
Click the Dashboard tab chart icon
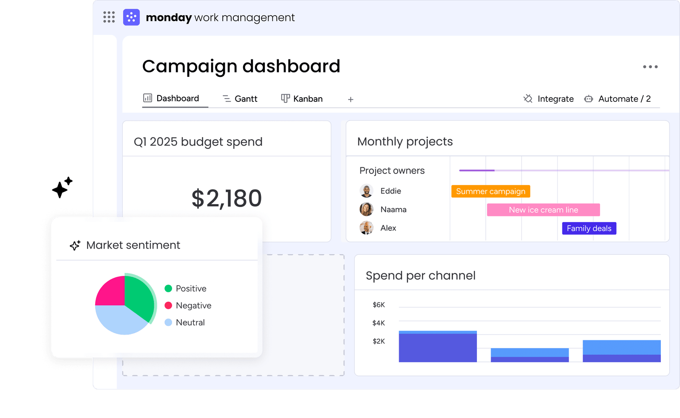coord(147,98)
